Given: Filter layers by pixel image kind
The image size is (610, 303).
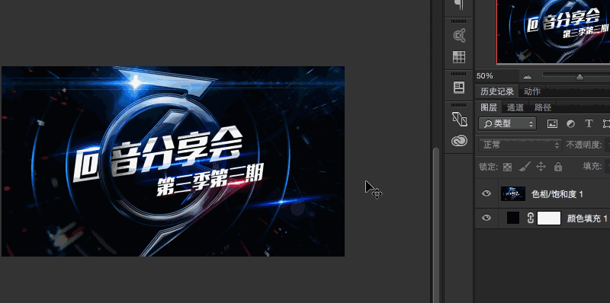Looking at the screenshot, I should pyautogui.click(x=552, y=124).
